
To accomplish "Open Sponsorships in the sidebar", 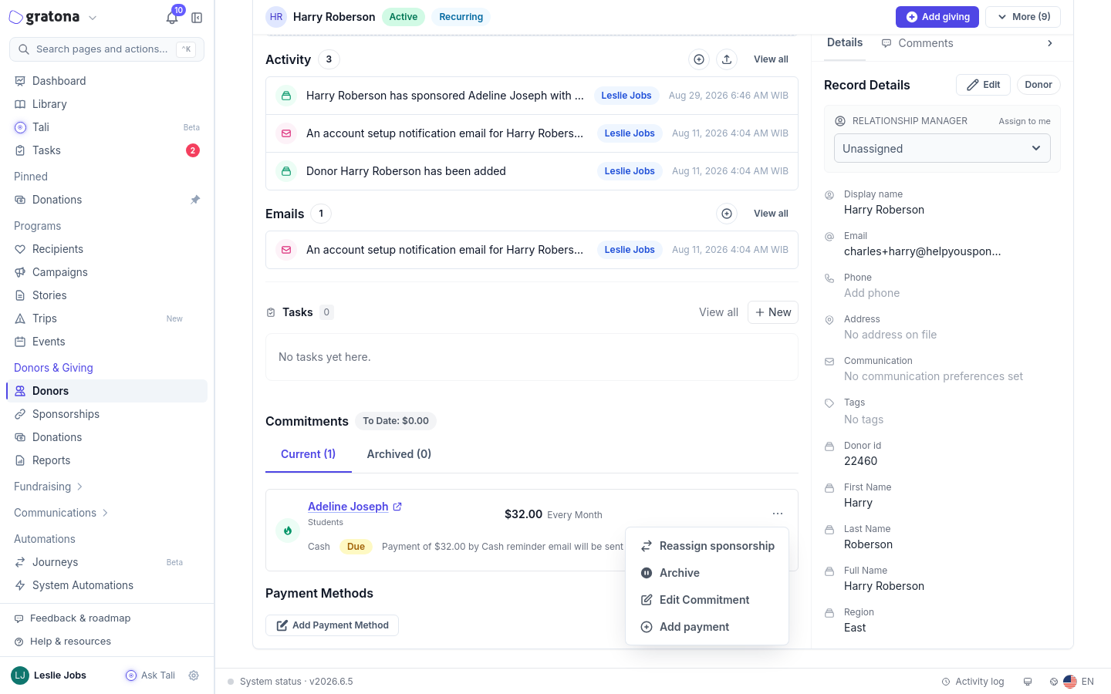I will (106, 414).
